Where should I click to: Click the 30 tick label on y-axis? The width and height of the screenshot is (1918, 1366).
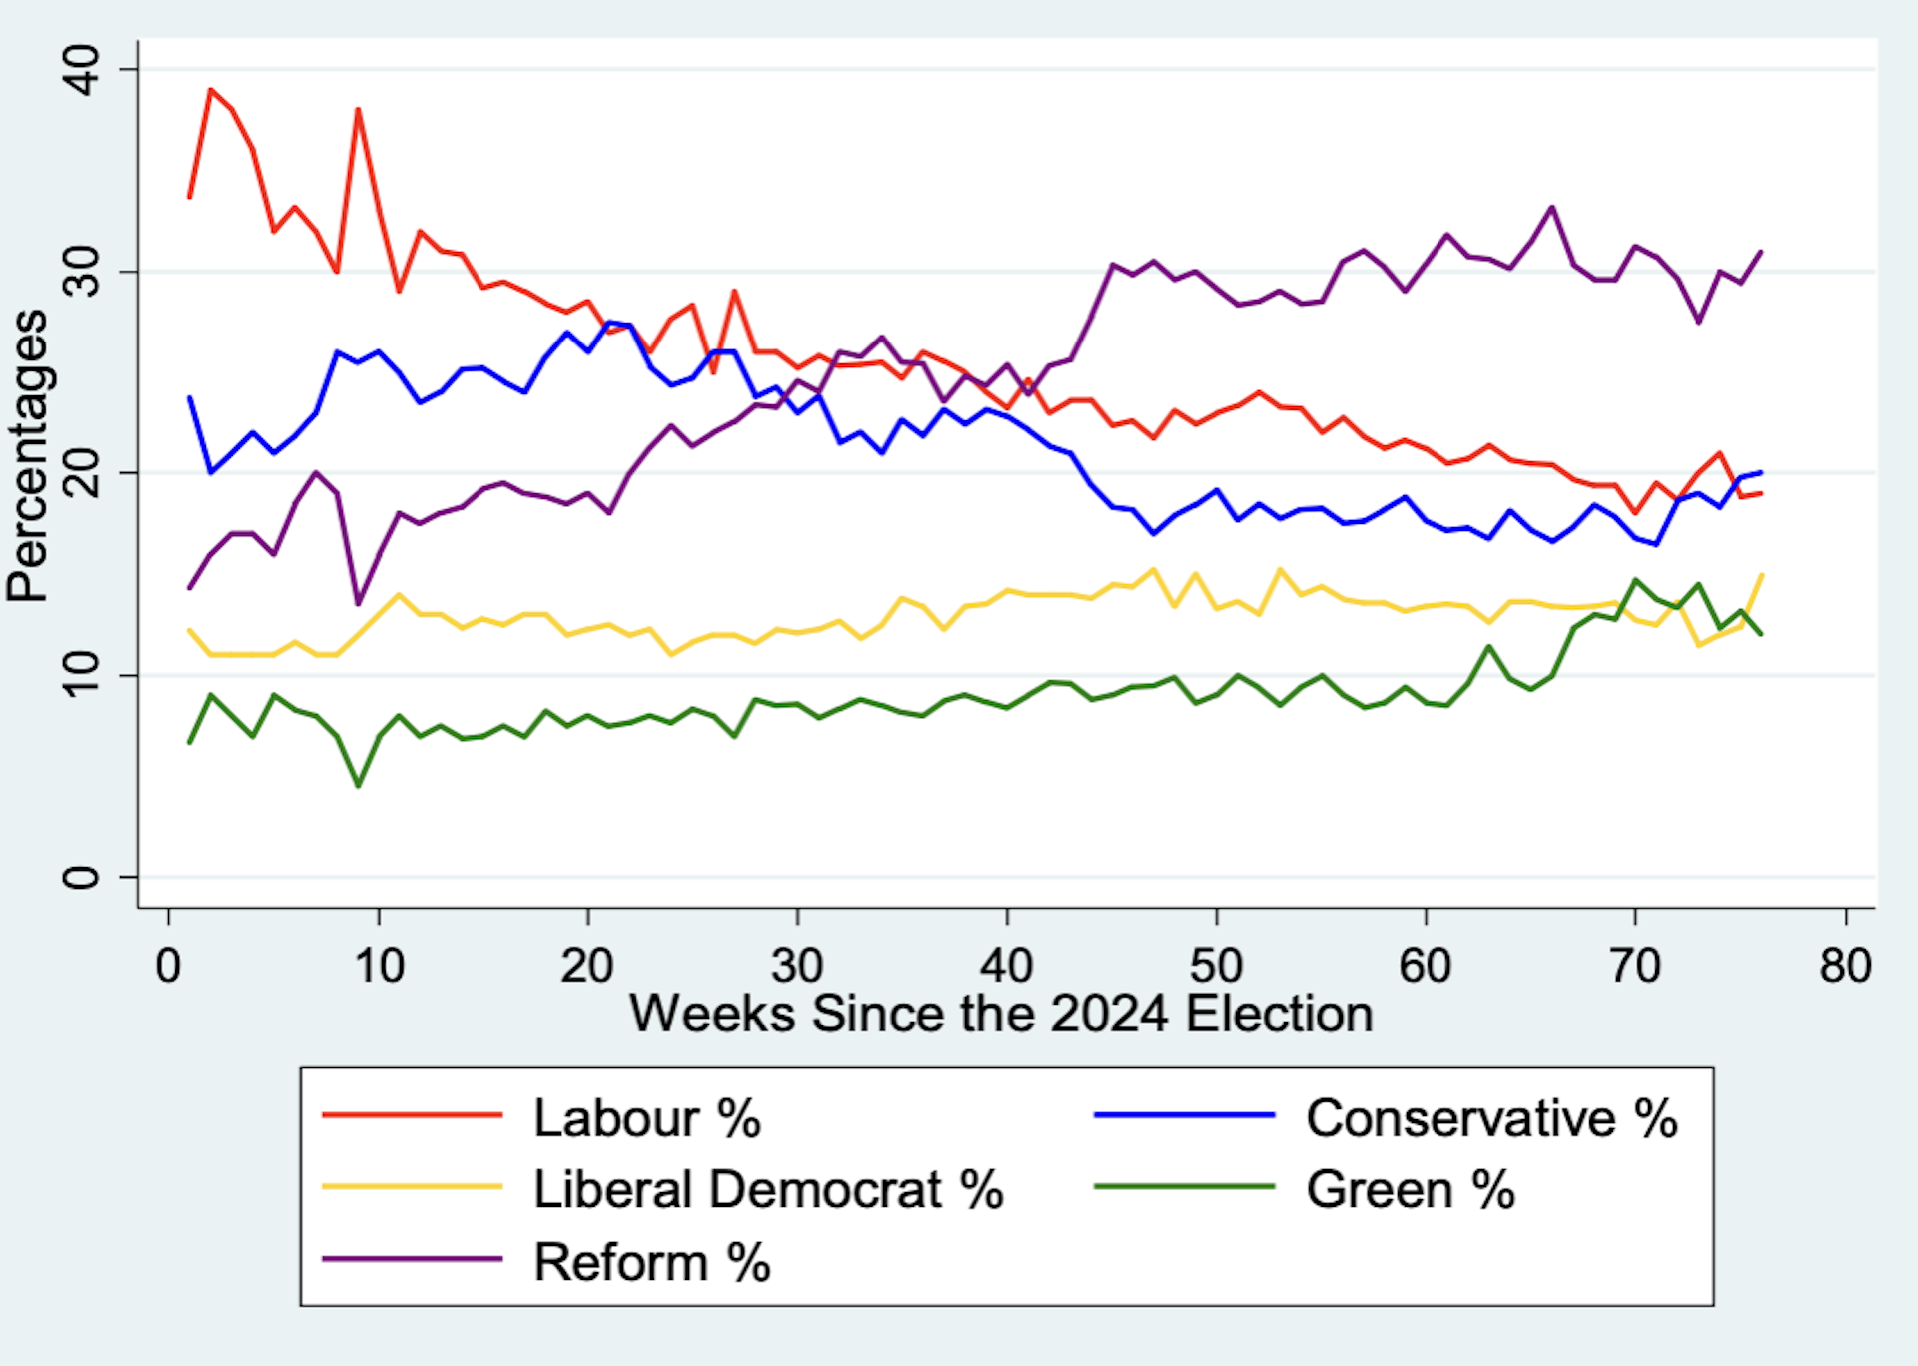82,271
